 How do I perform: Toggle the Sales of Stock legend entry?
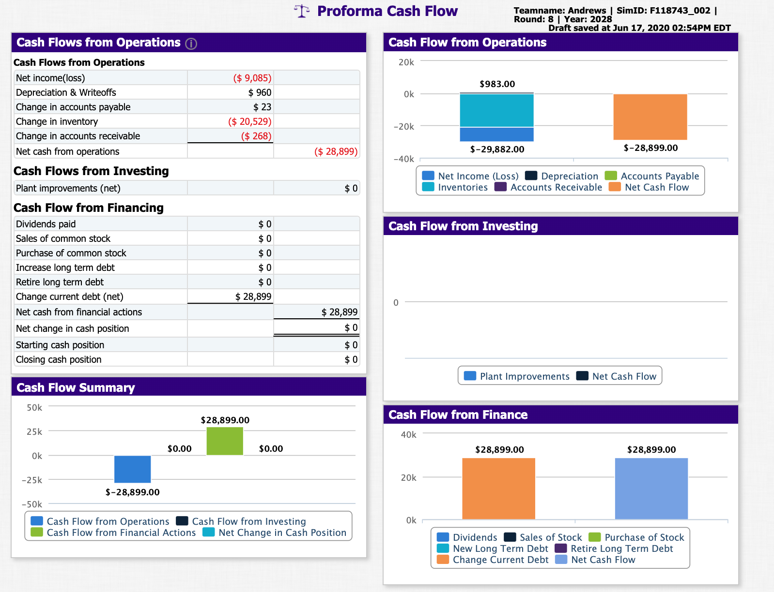coord(543,537)
